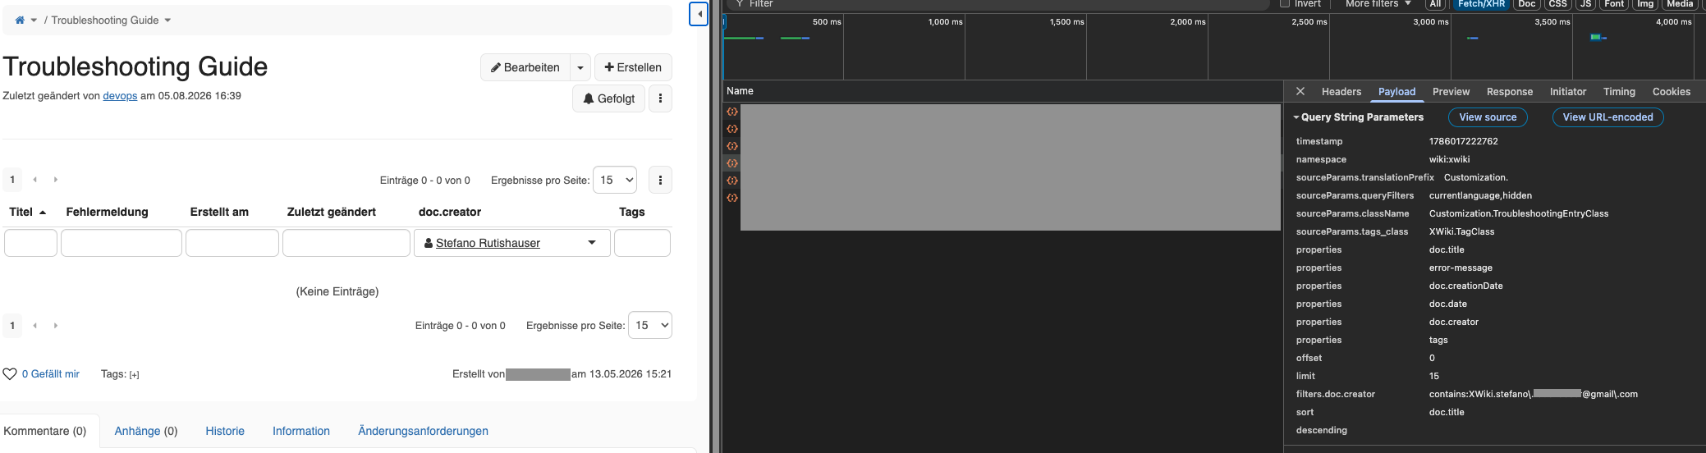Screen dimensions: 1706x453
Task: Sort by the Fehlermeldung column header
Action: point(108,212)
